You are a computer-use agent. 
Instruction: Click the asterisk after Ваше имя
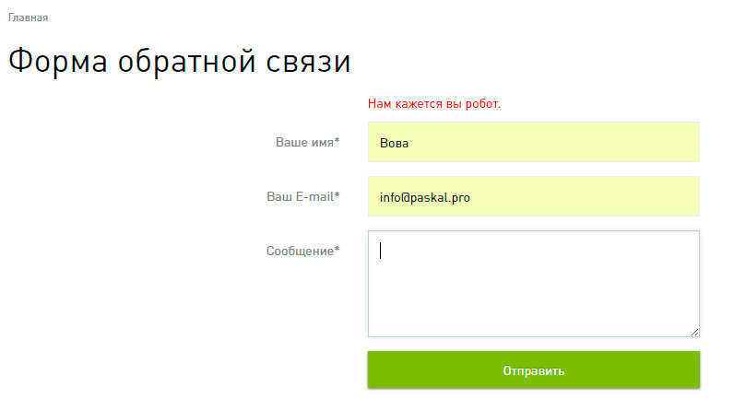(x=337, y=142)
